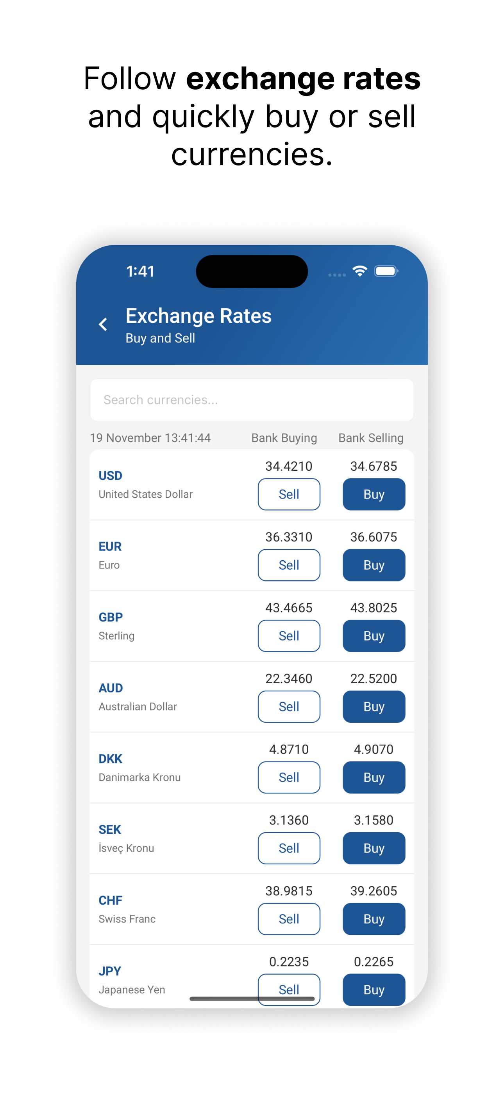Buy Sterling GBP
Screen dimensions: 504x1094
374,636
